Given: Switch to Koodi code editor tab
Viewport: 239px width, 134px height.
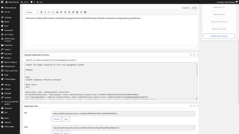Looking at the screenshot, I should tap(194, 8).
